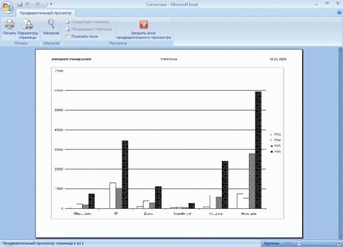This screenshot has height=247, width=343.
Task: Open the Undo history dropdown arrow
Action: pos(32,4)
